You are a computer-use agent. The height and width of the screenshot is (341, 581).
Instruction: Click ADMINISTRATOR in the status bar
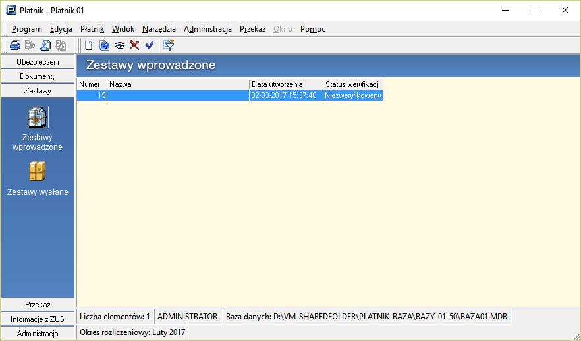188,317
